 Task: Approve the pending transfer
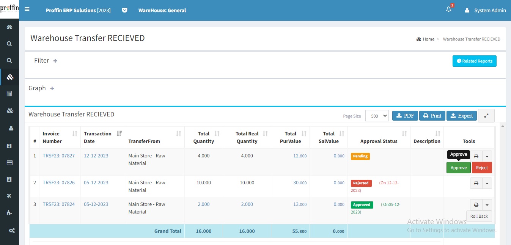coord(459,168)
